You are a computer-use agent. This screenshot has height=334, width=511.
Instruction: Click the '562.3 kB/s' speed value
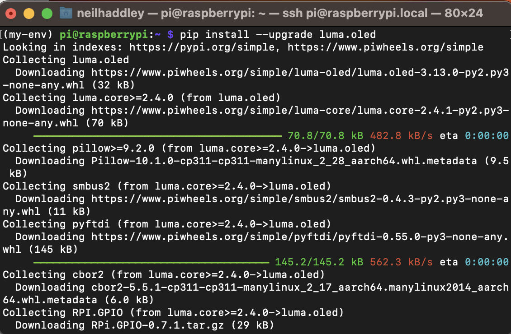point(401,262)
